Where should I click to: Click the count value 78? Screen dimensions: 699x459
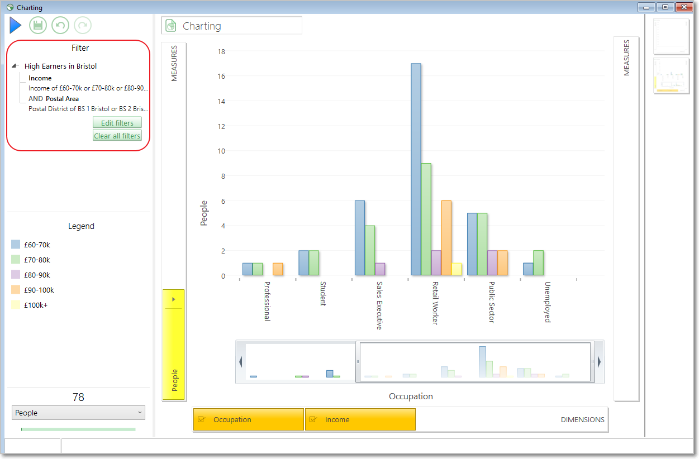78,397
